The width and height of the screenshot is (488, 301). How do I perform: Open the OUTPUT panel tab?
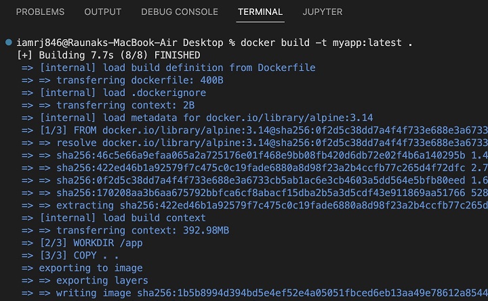pyautogui.click(x=102, y=12)
